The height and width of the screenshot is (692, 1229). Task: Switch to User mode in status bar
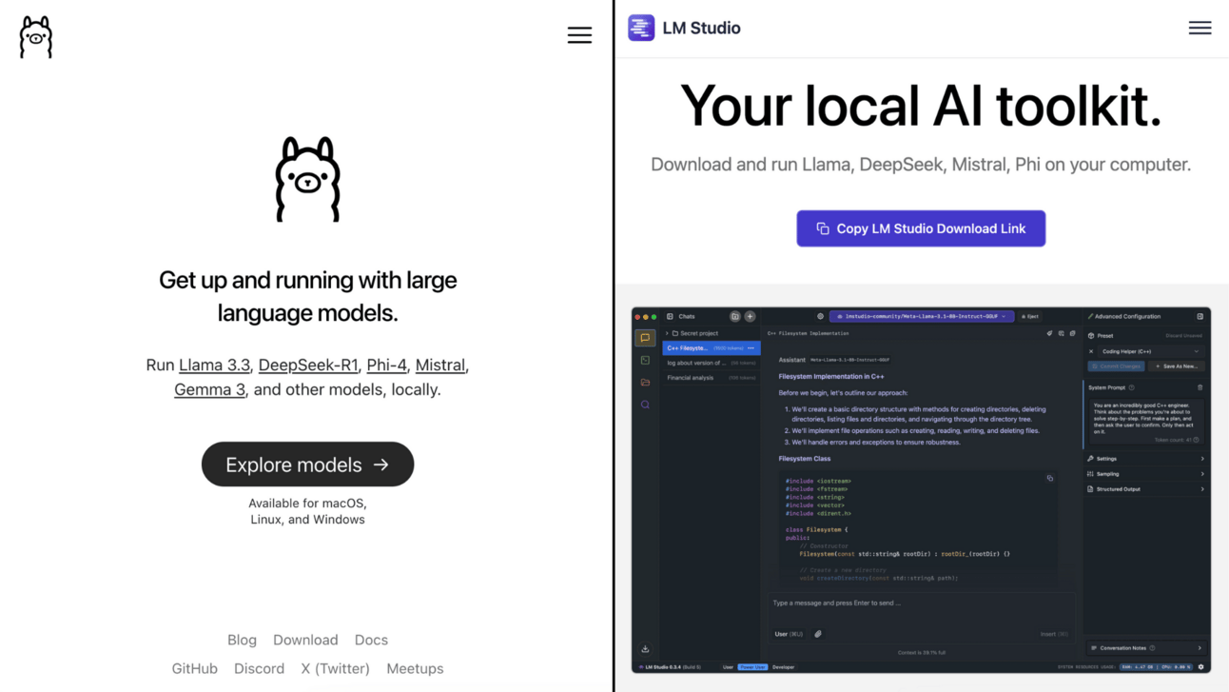tap(728, 667)
